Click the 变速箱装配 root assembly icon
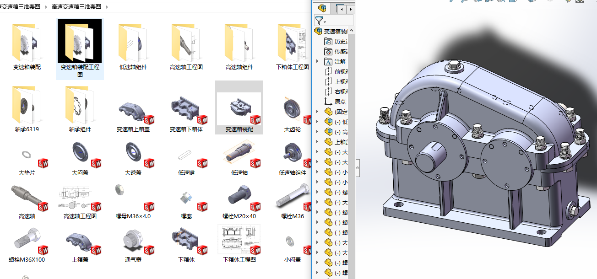 coord(318,31)
